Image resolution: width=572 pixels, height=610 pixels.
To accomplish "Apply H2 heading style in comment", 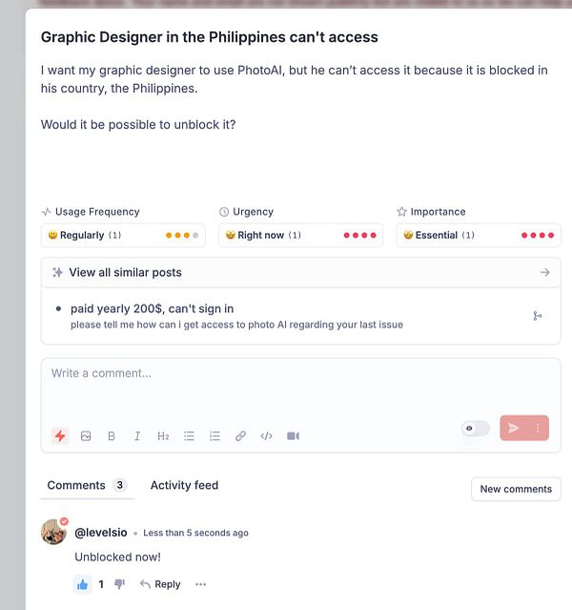I will [x=163, y=436].
